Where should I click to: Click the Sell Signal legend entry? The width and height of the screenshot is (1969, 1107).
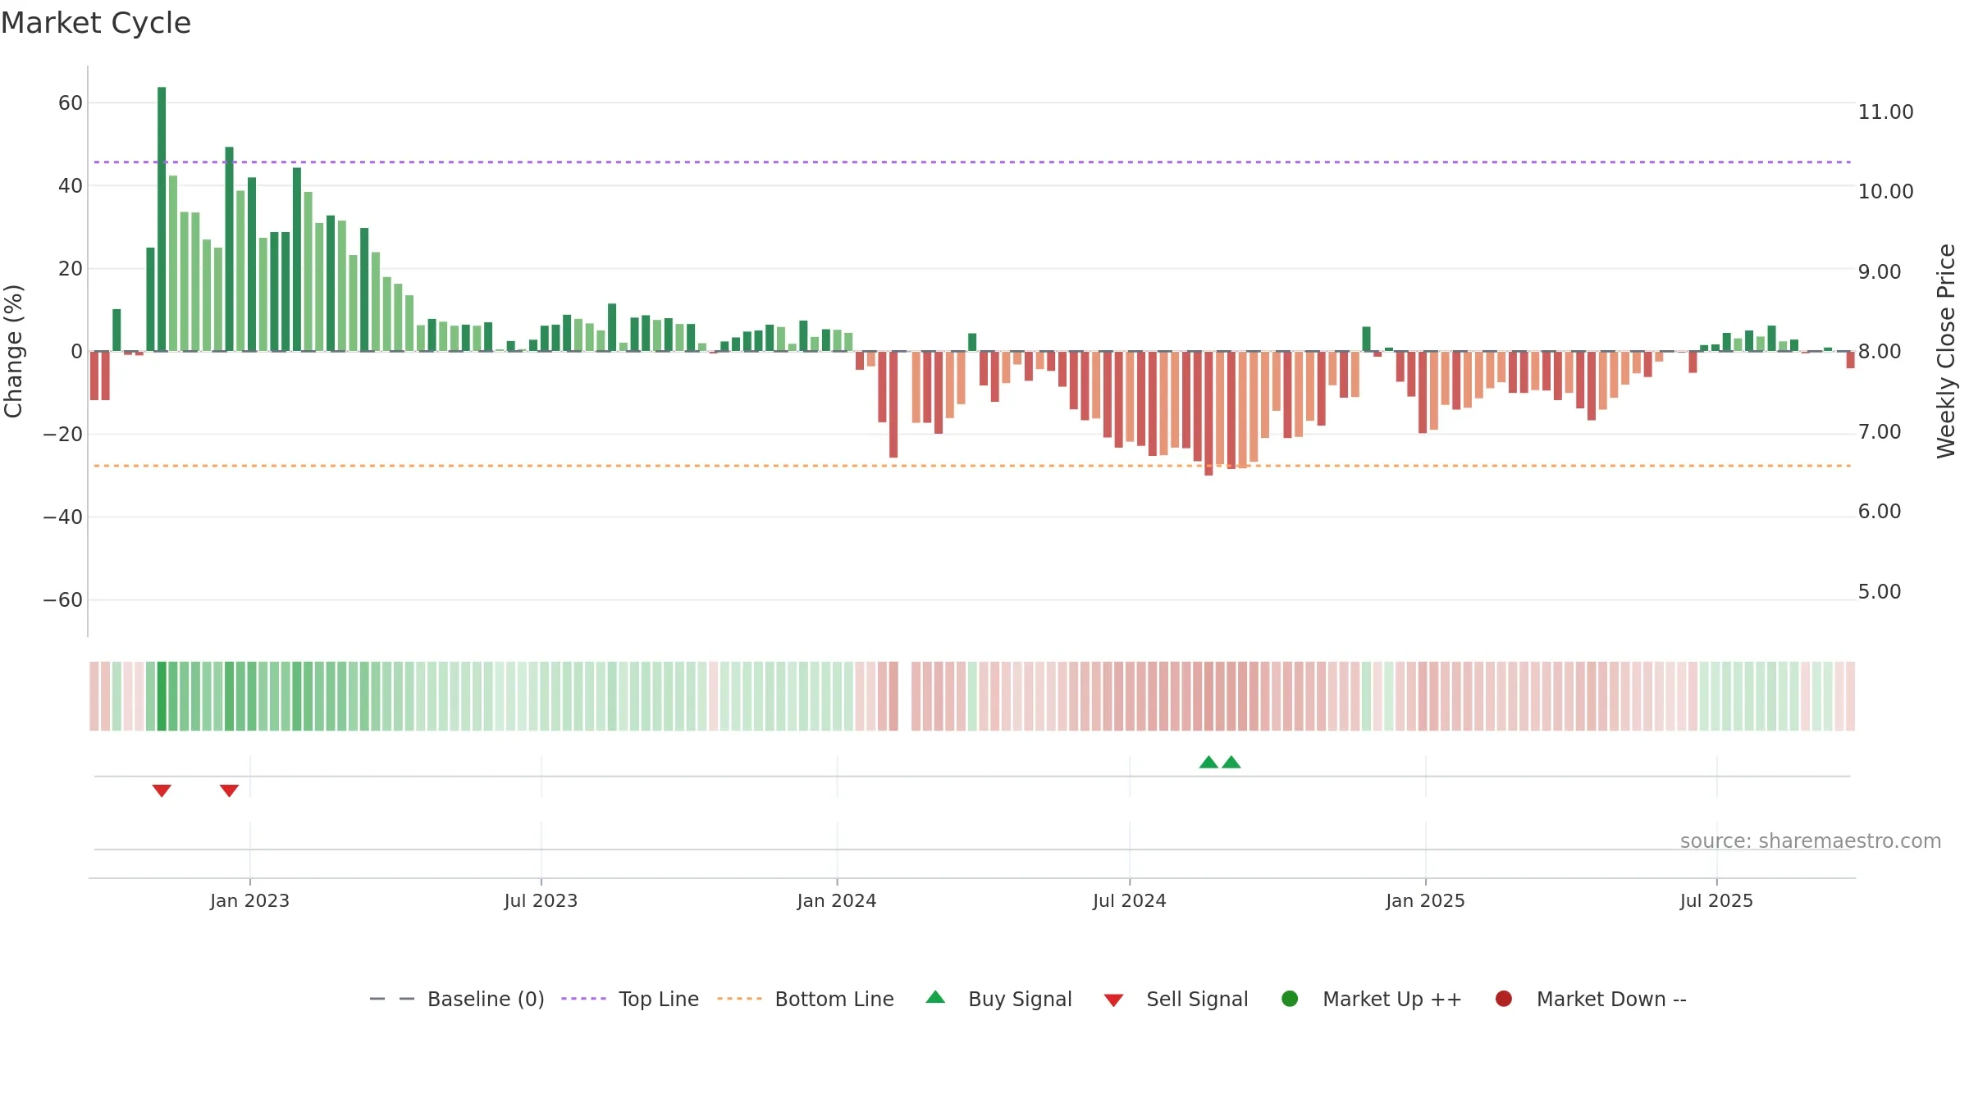click(1176, 999)
